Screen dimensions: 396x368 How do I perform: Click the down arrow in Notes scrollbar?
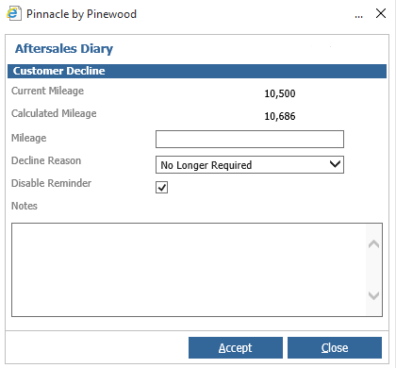[373, 295]
